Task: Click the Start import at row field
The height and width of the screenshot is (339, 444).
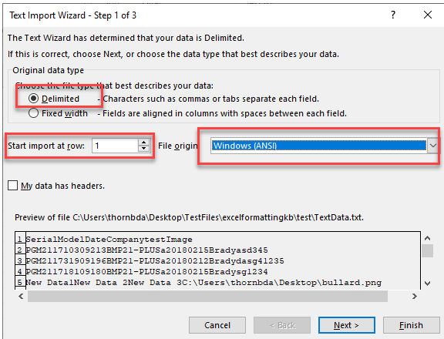Action: pyautogui.click(x=115, y=146)
